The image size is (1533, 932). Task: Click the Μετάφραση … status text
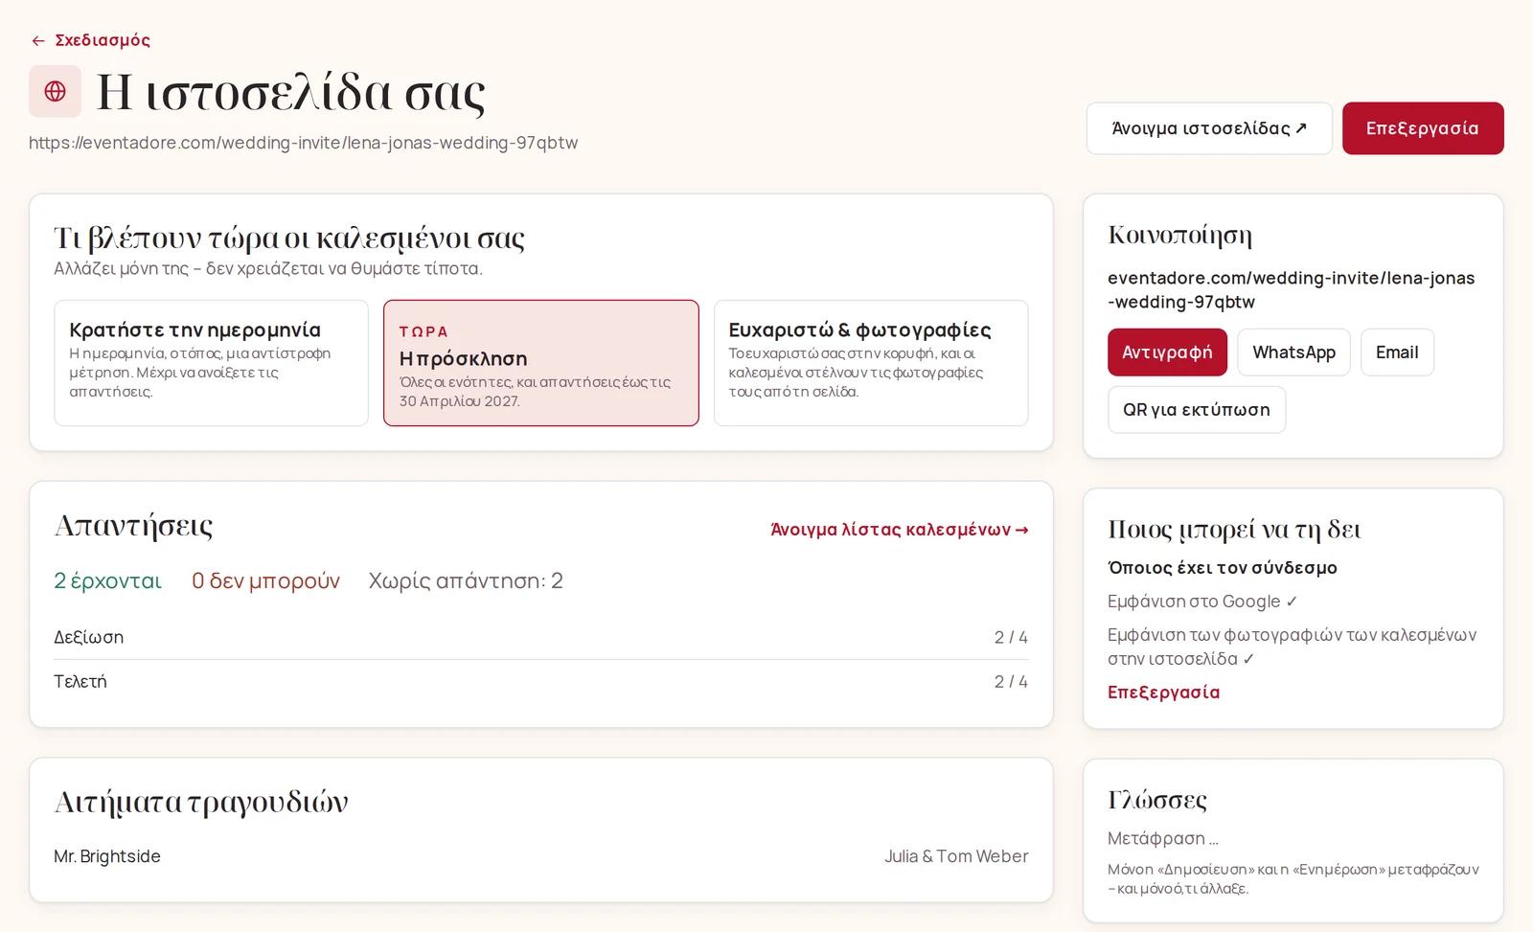click(x=1163, y=838)
